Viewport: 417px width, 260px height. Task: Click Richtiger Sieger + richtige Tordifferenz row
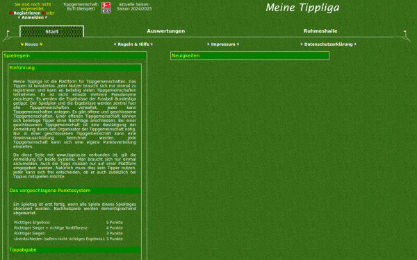(69, 228)
